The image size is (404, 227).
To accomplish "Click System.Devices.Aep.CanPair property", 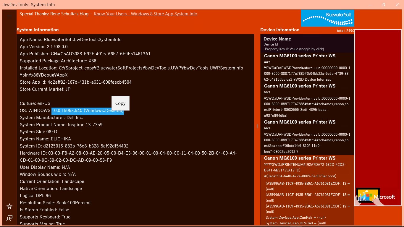I will pyautogui.click(x=296, y=218).
